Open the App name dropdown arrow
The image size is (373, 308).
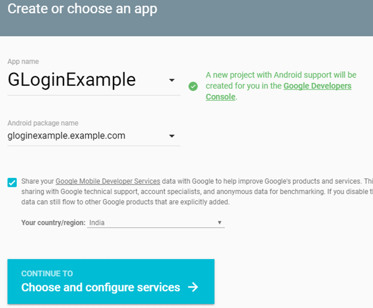[172, 81]
